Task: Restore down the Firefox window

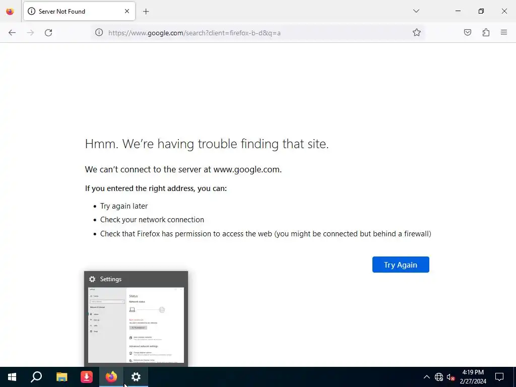Action: [x=481, y=11]
